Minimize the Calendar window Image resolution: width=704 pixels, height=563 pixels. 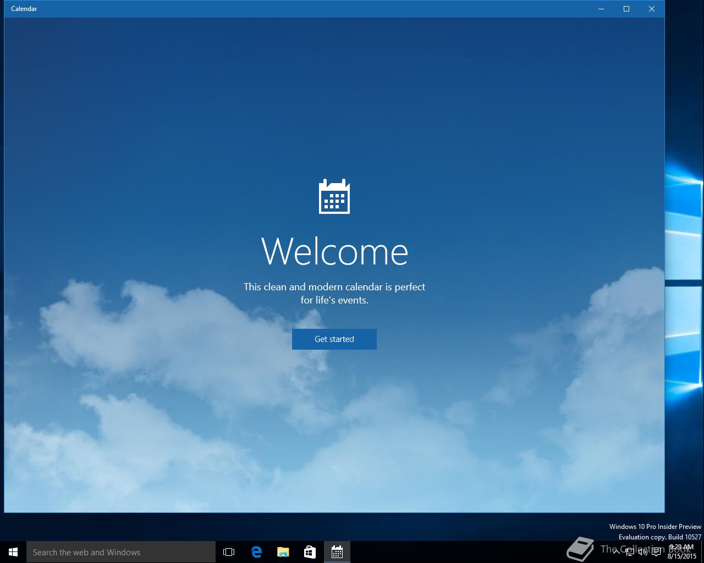tap(601, 9)
